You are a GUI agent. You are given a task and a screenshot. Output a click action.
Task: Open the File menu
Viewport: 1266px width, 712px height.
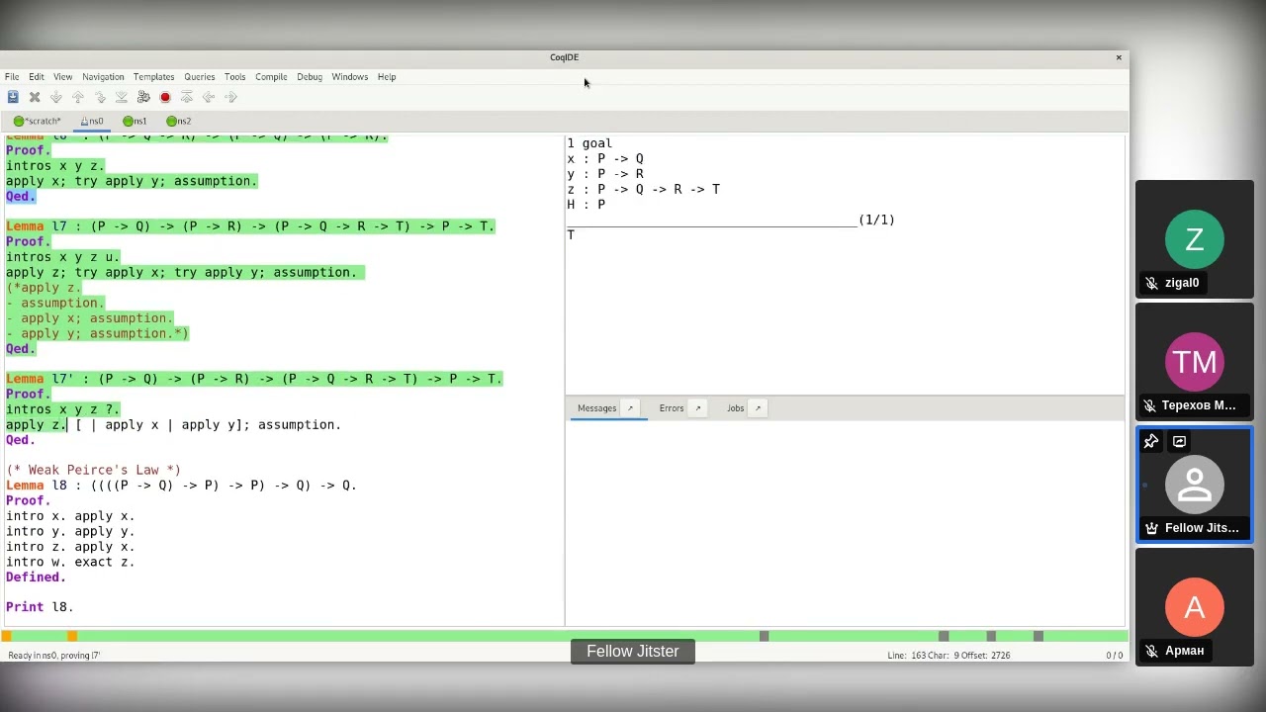(x=12, y=77)
